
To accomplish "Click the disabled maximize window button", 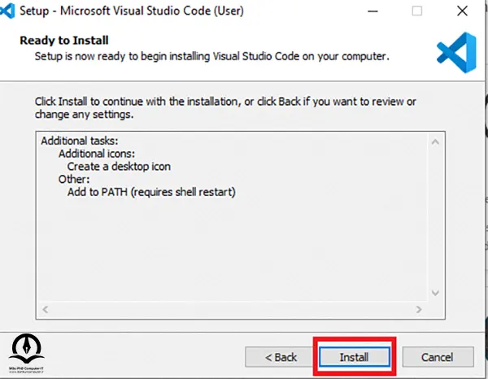I will (x=417, y=11).
